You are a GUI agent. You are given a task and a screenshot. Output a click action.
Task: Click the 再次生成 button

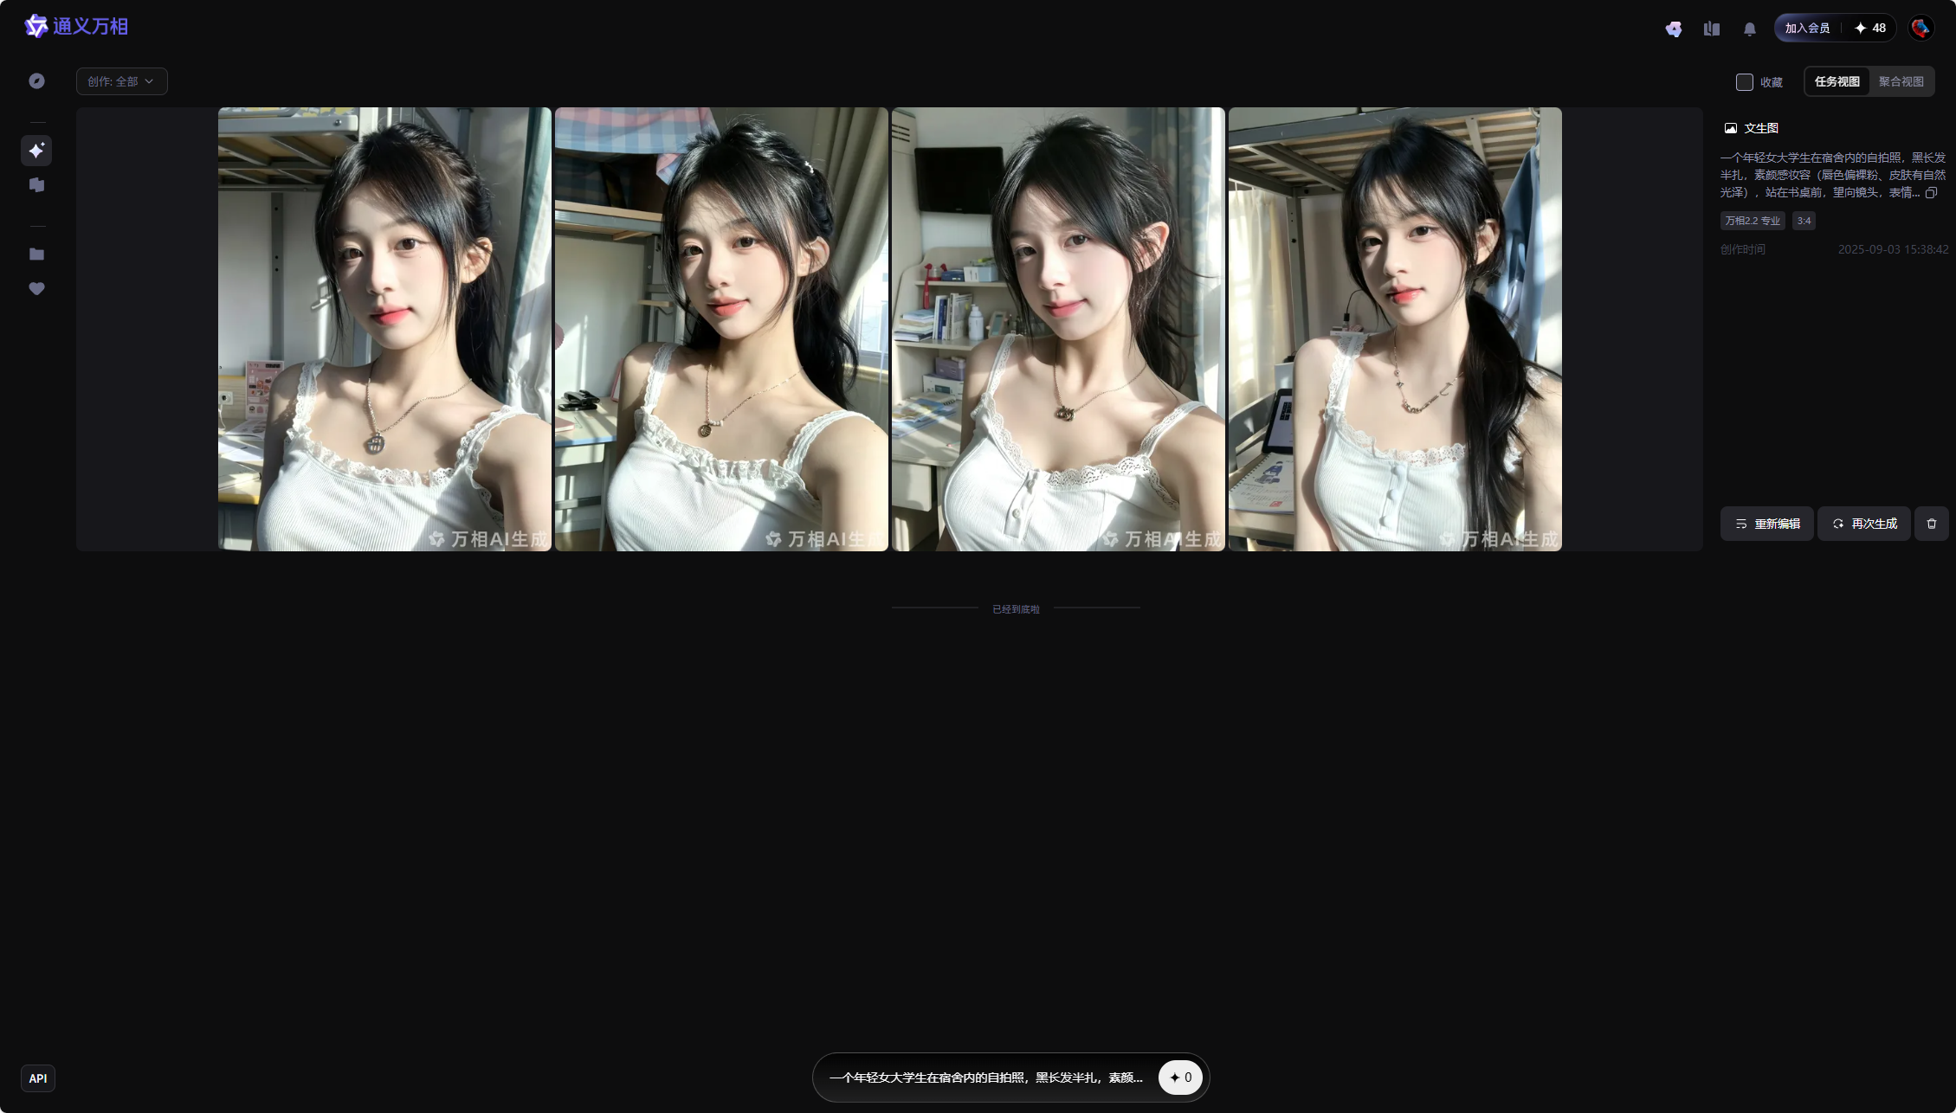(x=1863, y=524)
